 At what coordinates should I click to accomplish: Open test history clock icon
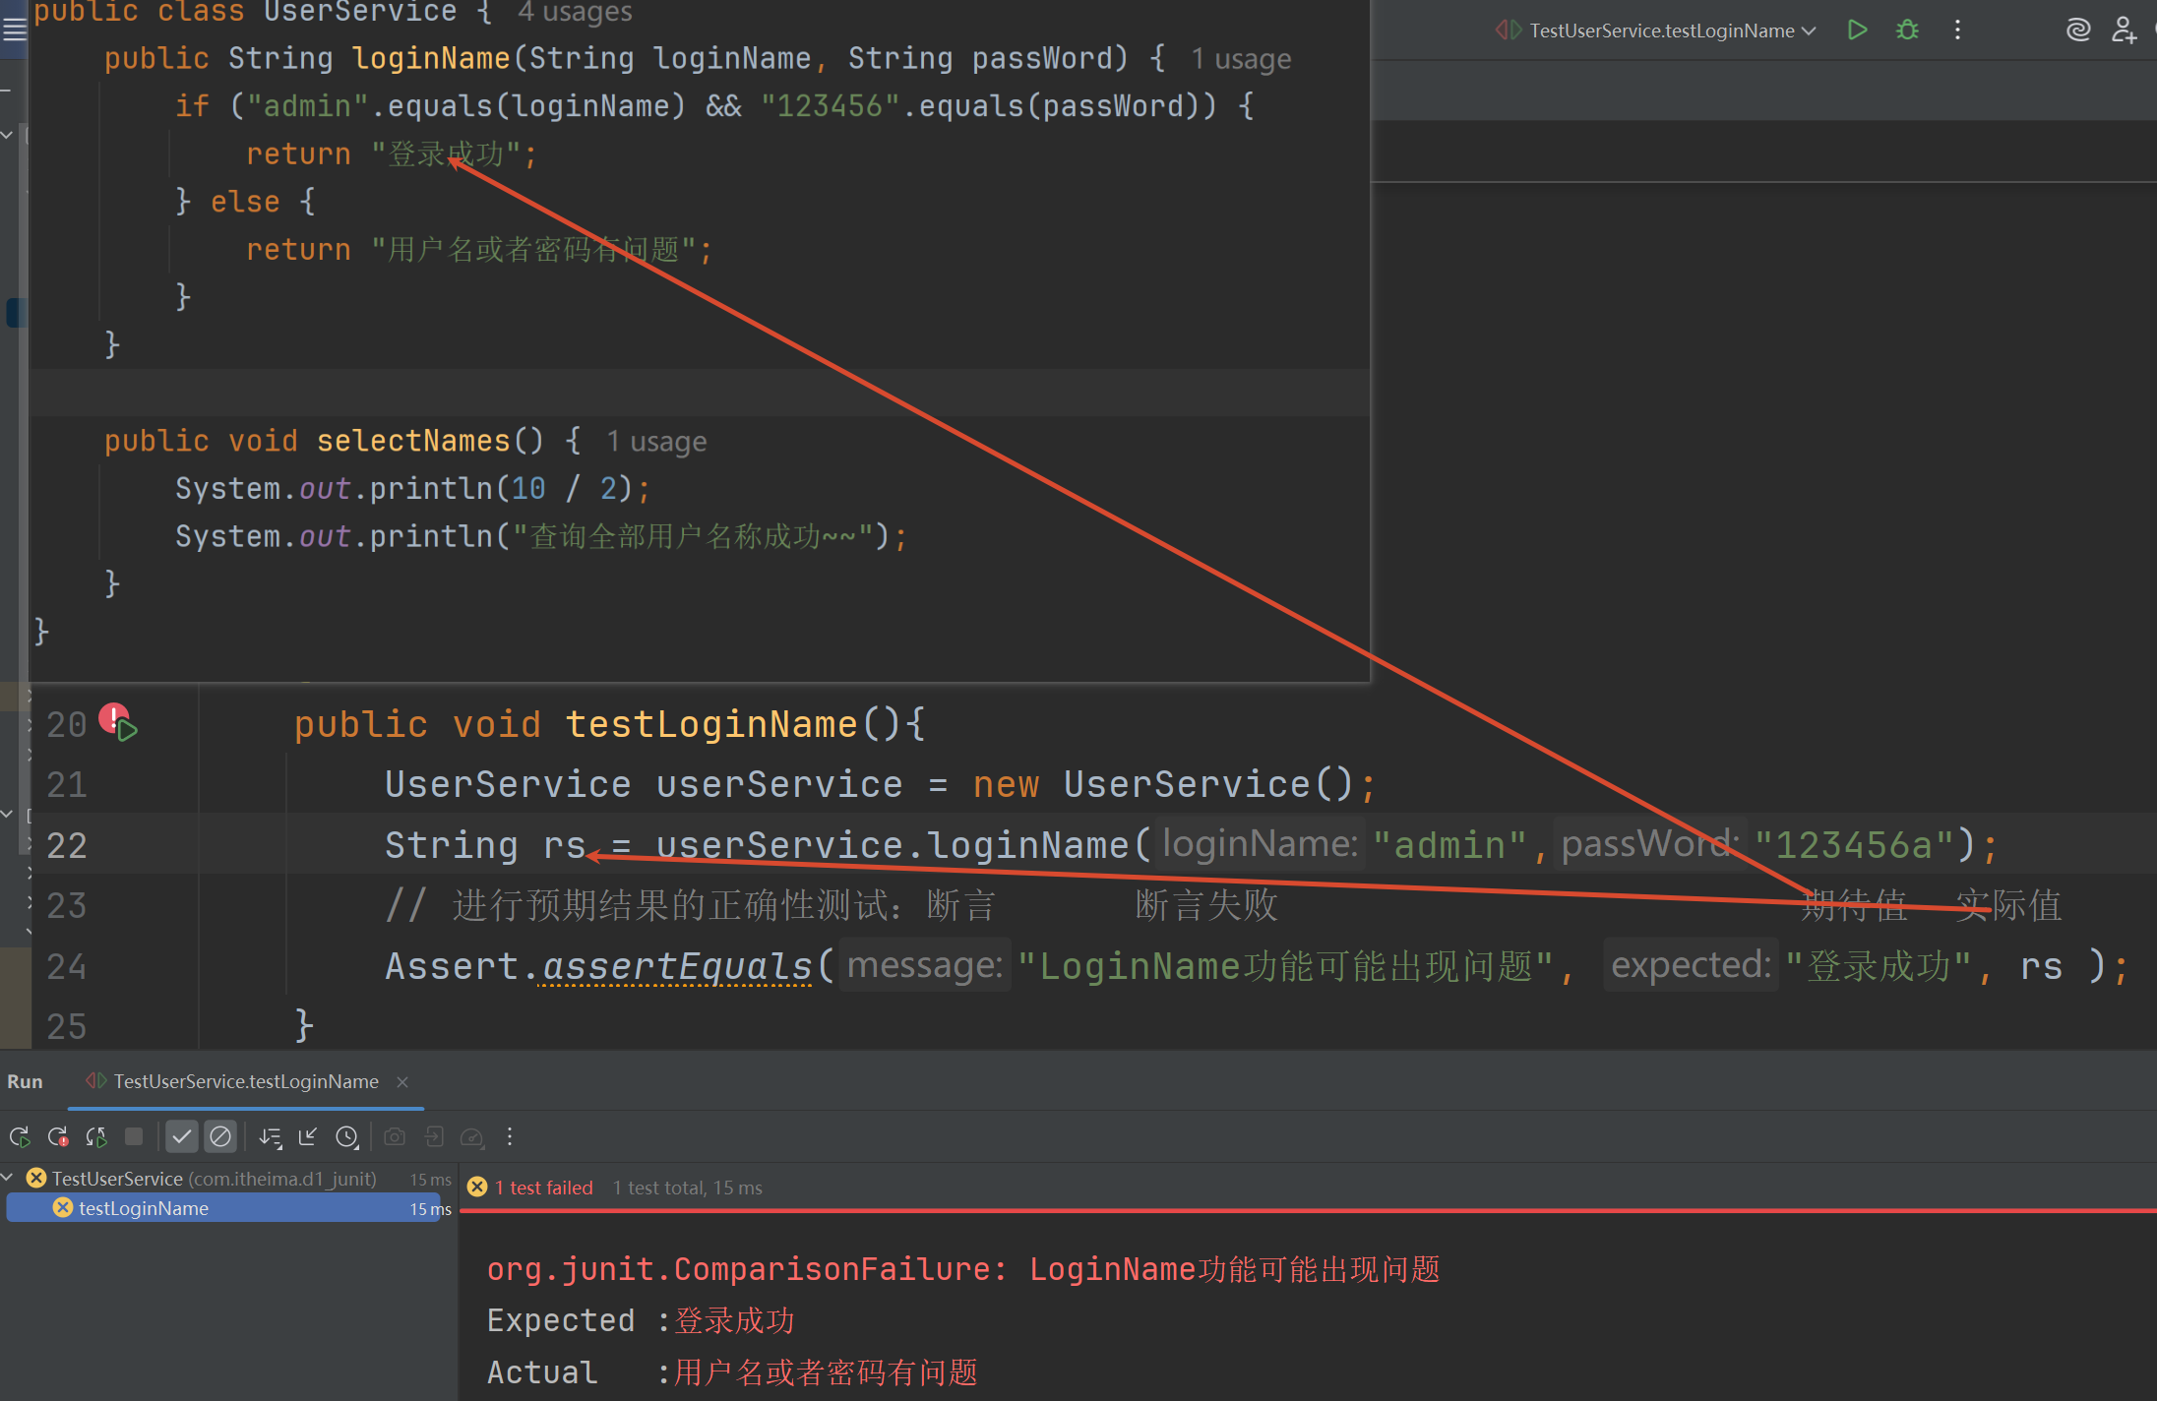(346, 1137)
